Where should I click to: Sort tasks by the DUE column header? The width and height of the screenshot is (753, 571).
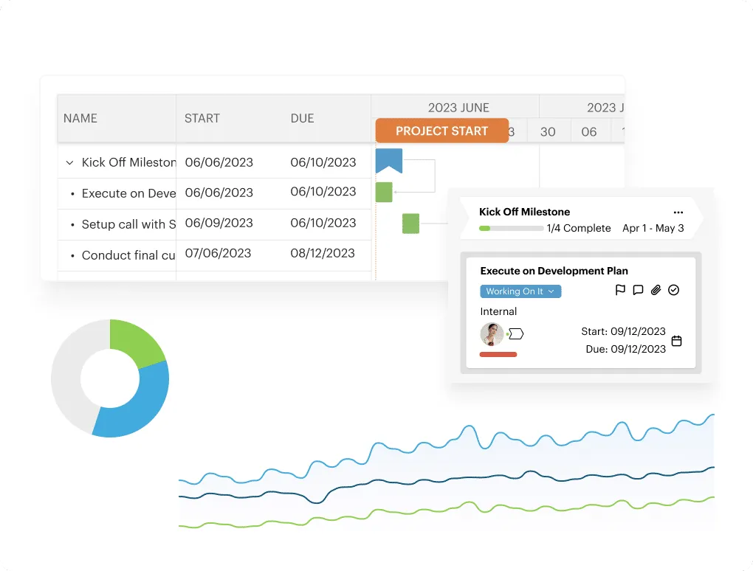[x=302, y=118]
